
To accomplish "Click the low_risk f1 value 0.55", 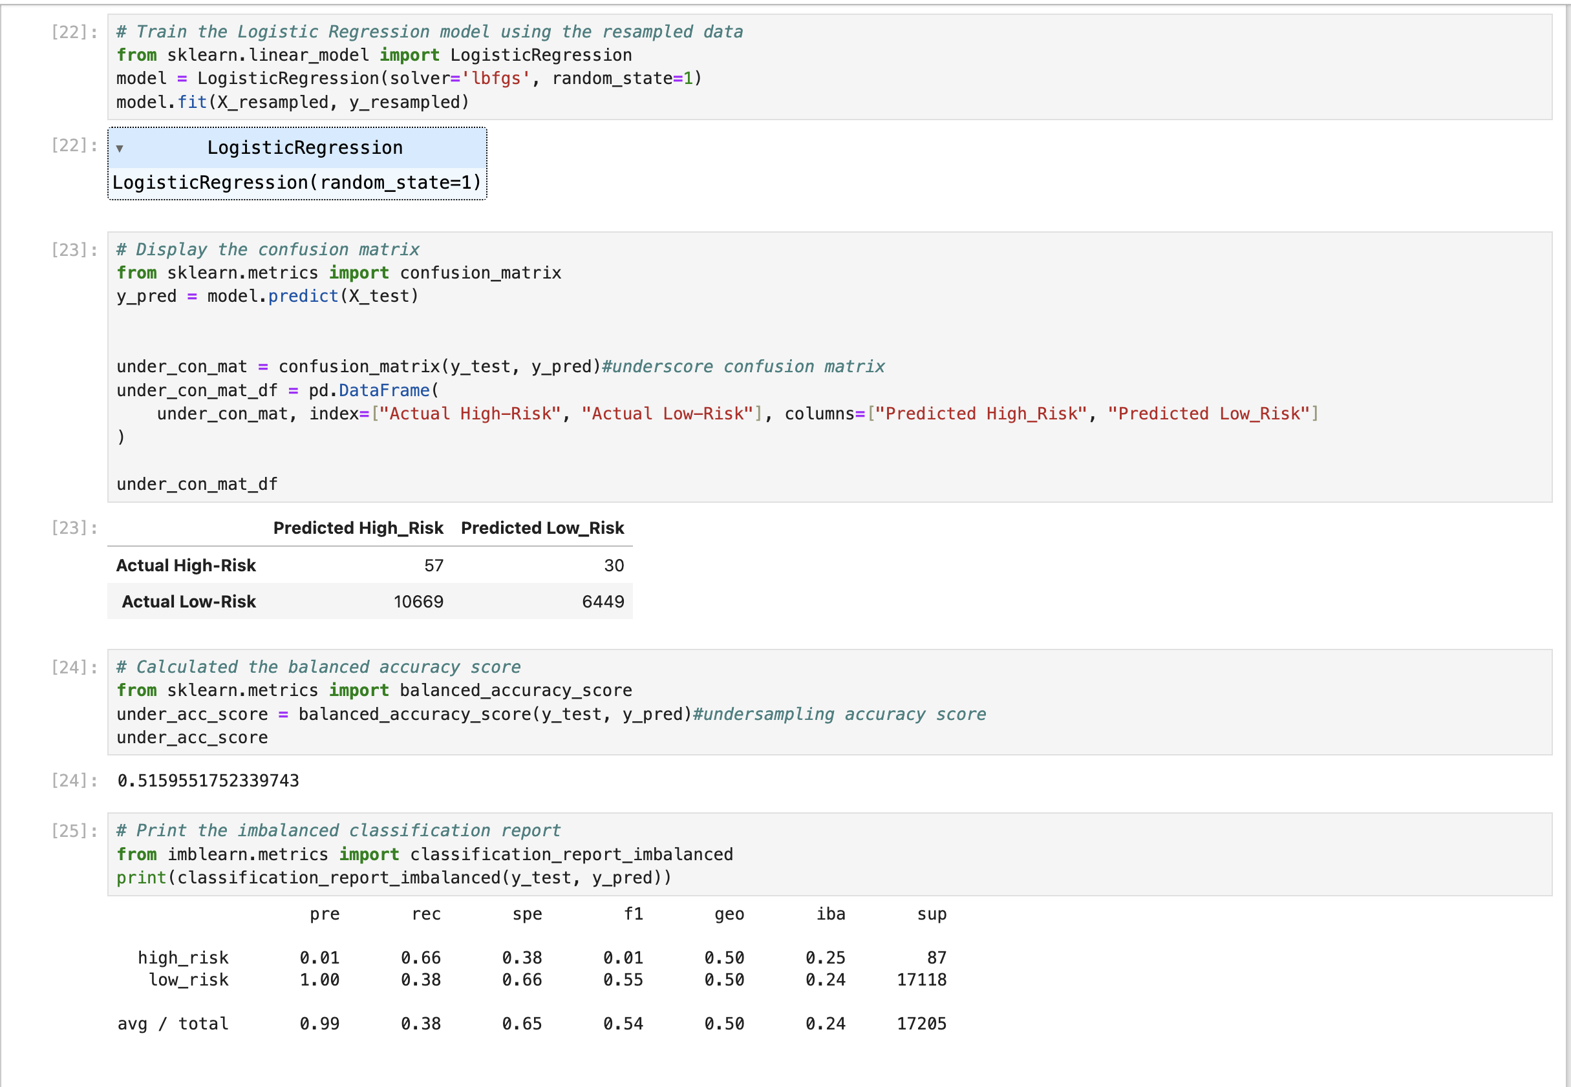I will (x=623, y=980).
